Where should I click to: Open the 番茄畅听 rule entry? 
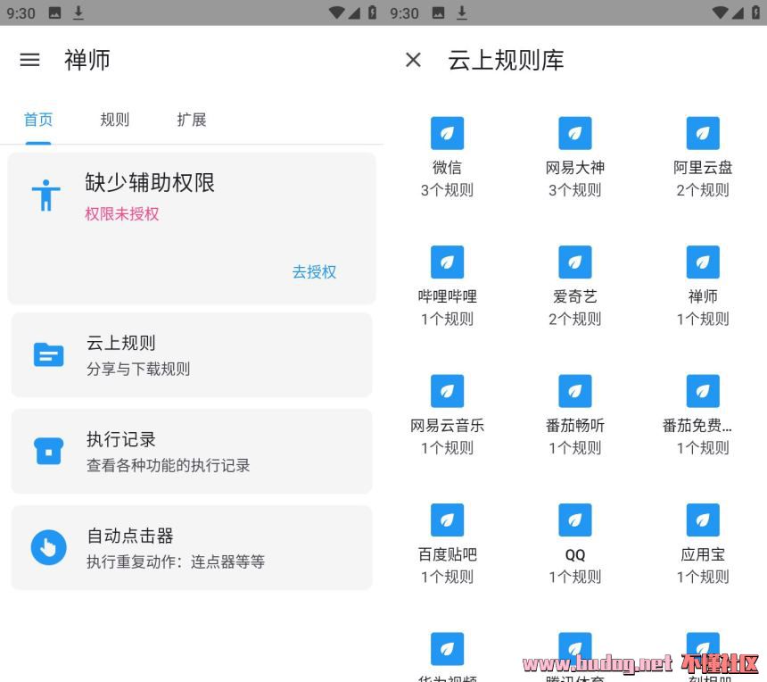pyautogui.click(x=575, y=415)
